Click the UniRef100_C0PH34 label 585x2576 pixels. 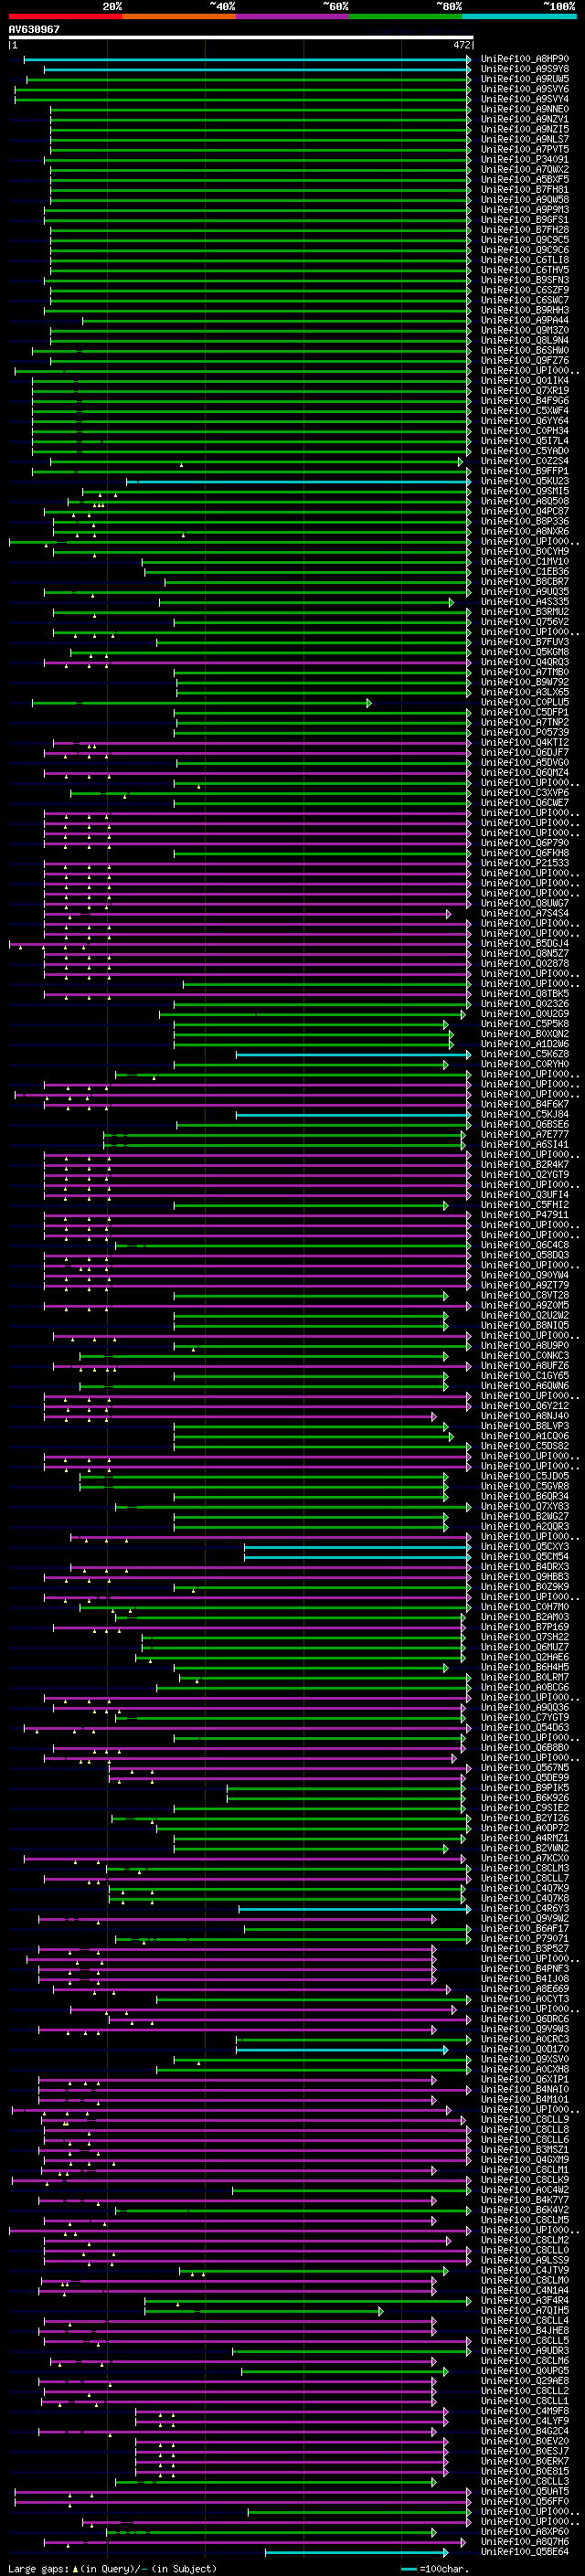tap(525, 431)
